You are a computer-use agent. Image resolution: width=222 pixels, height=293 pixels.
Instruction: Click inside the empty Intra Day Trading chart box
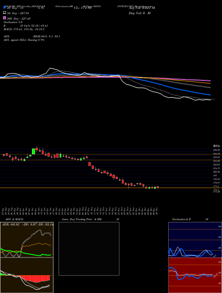89,249
